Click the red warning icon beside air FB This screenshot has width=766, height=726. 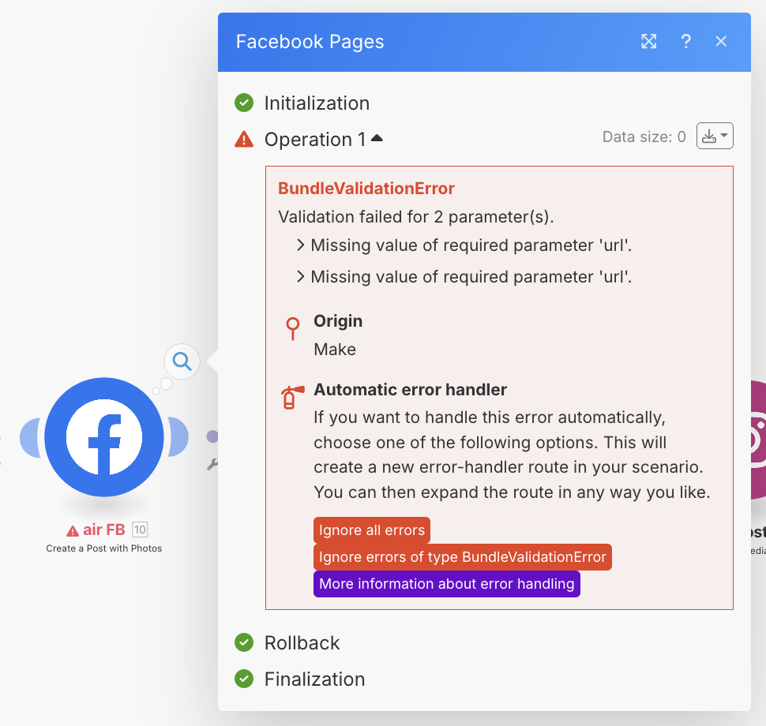[x=73, y=531]
